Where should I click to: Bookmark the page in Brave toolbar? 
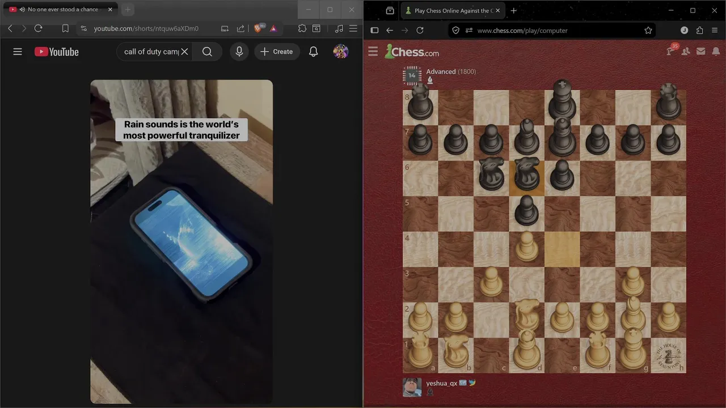click(x=65, y=28)
